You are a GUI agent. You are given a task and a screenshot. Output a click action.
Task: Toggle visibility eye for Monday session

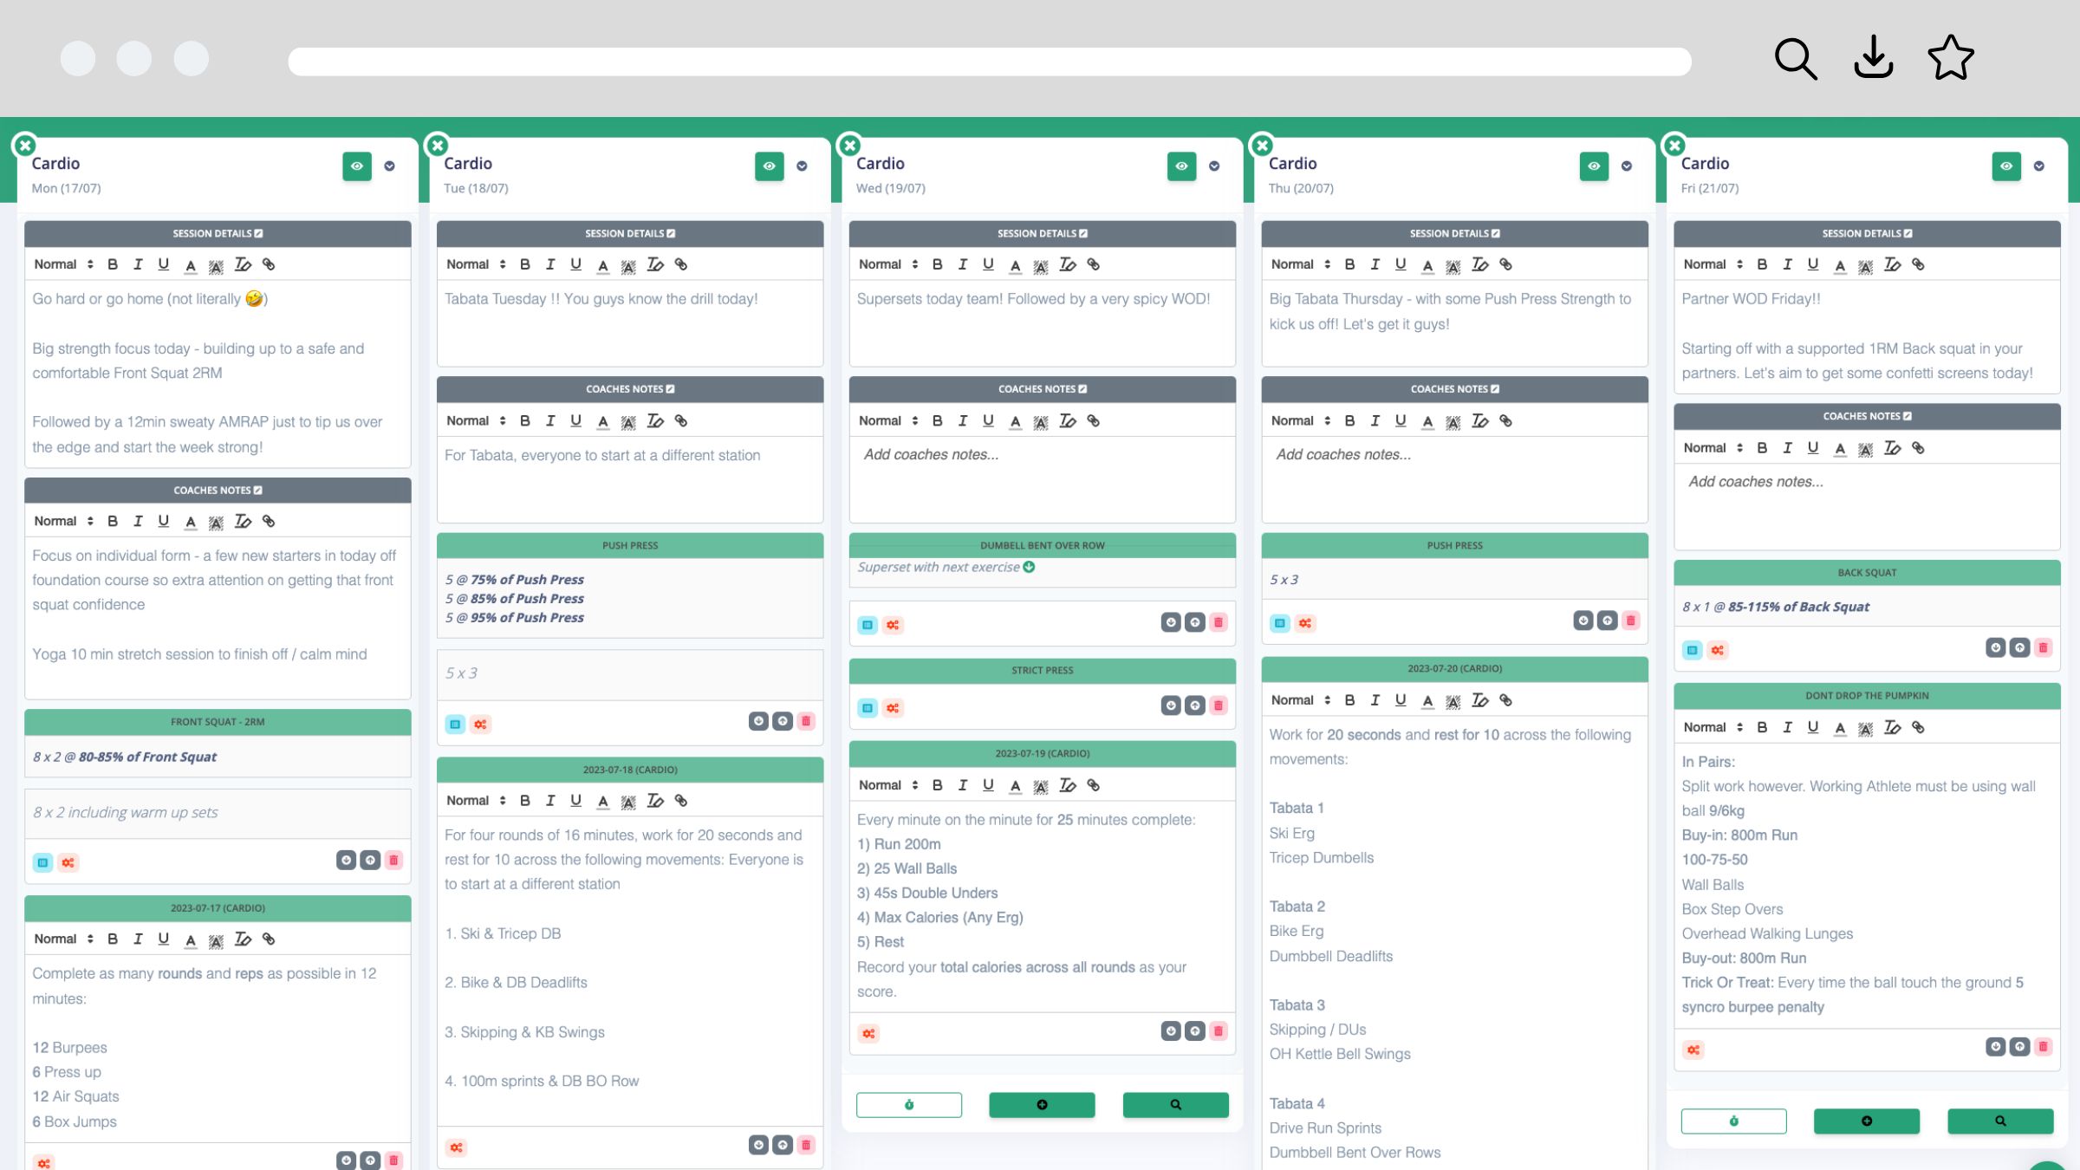click(357, 166)
